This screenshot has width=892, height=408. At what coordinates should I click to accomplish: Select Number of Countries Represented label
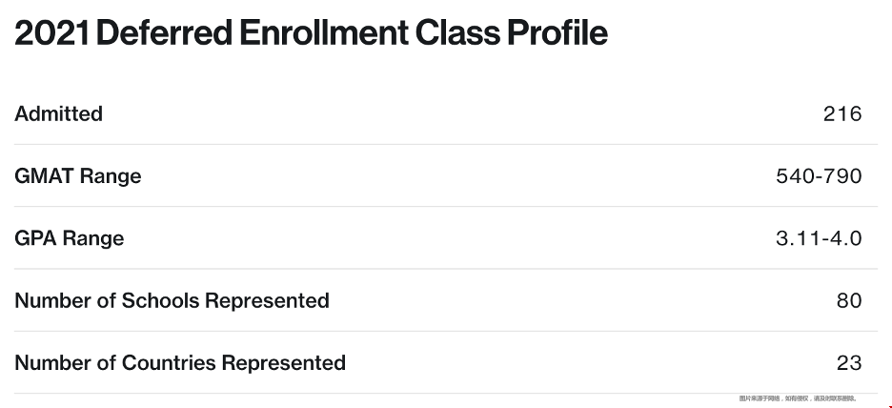coord(180,362)
